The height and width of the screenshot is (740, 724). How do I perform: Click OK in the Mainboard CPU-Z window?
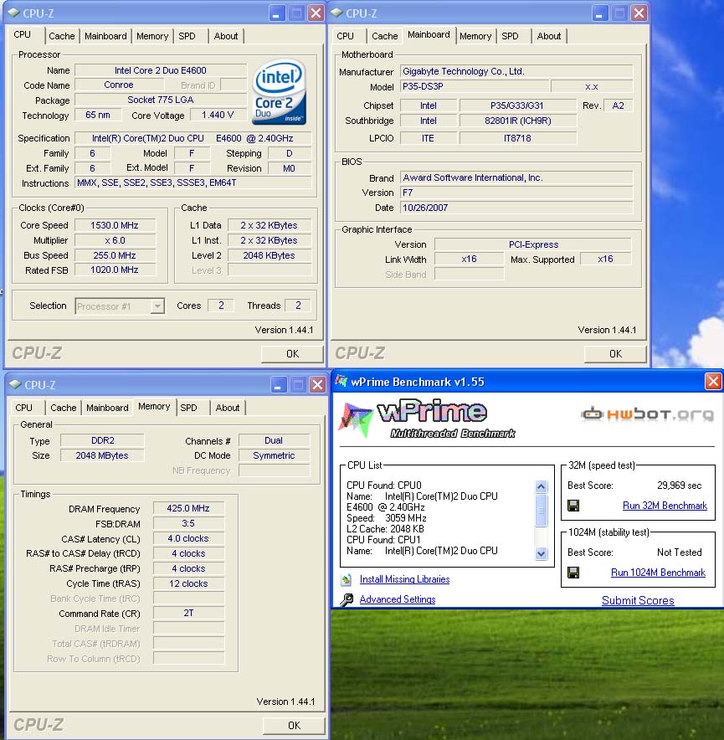(615, 354)
